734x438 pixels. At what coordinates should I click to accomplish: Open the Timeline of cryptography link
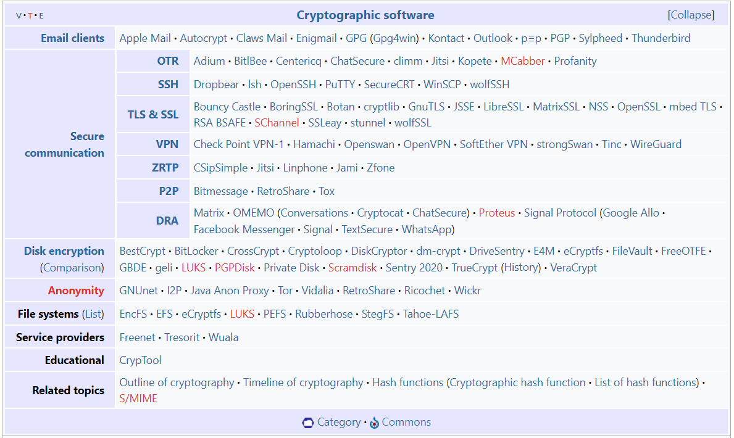(x=303, y=382)
